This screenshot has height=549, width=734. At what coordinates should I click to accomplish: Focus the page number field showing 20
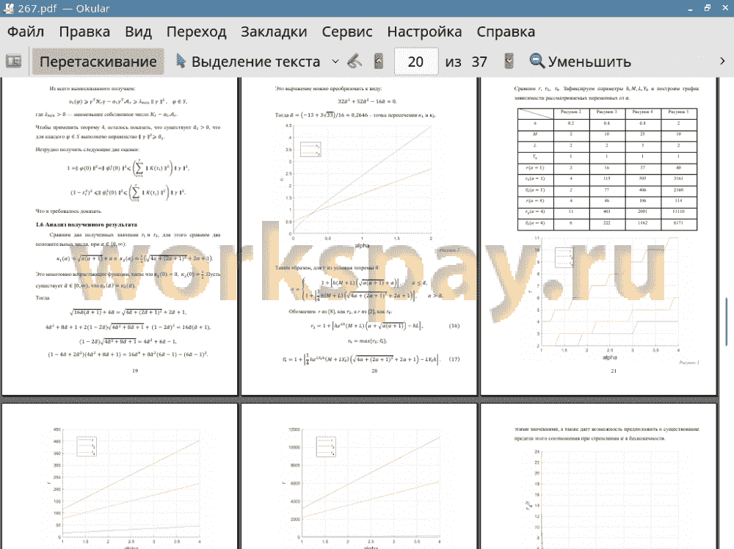[x=416, y=62]
